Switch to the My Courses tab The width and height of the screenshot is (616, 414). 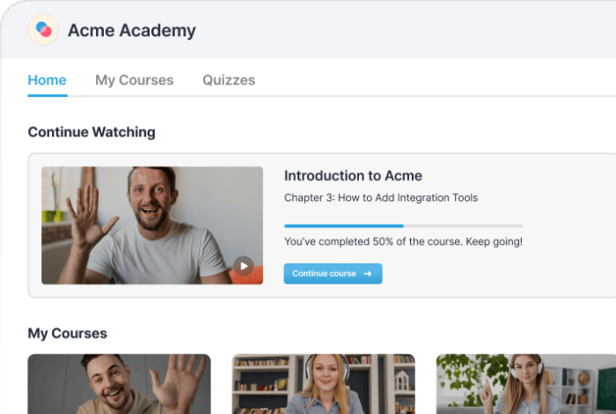tap(134, 80)
